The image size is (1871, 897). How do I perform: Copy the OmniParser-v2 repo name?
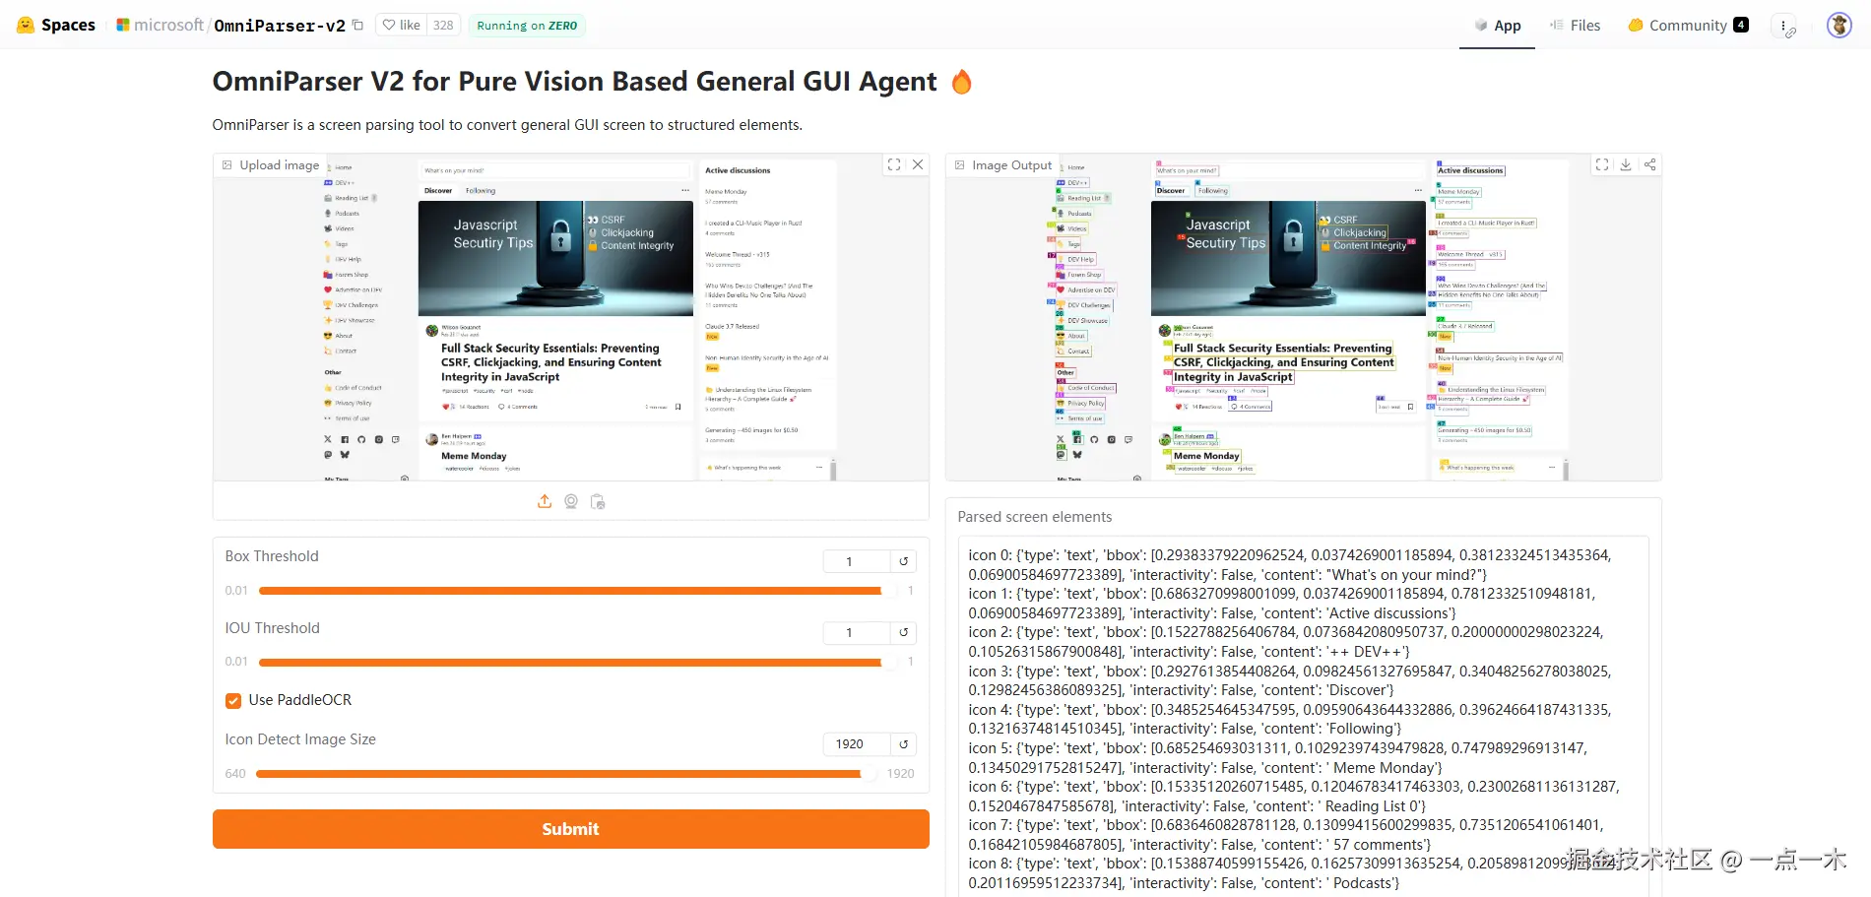[357, 26]
